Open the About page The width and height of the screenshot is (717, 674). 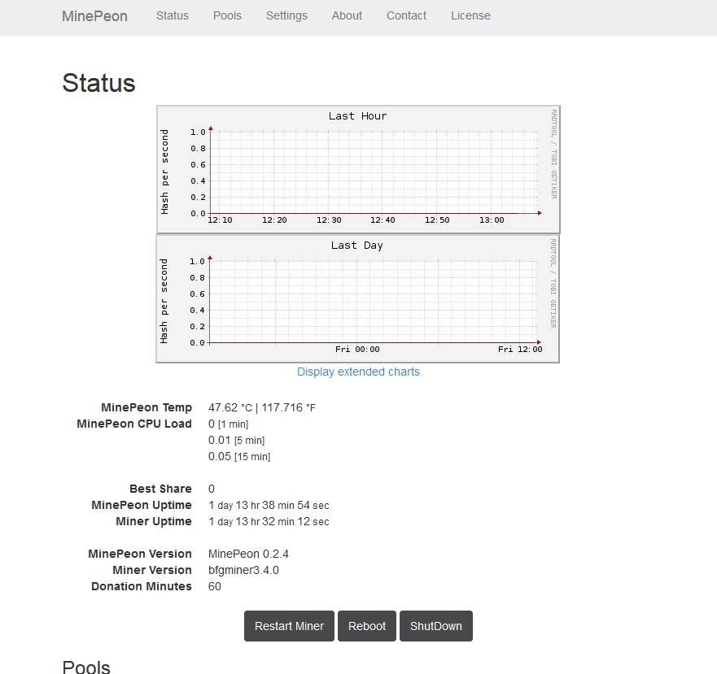click(347, 15)
